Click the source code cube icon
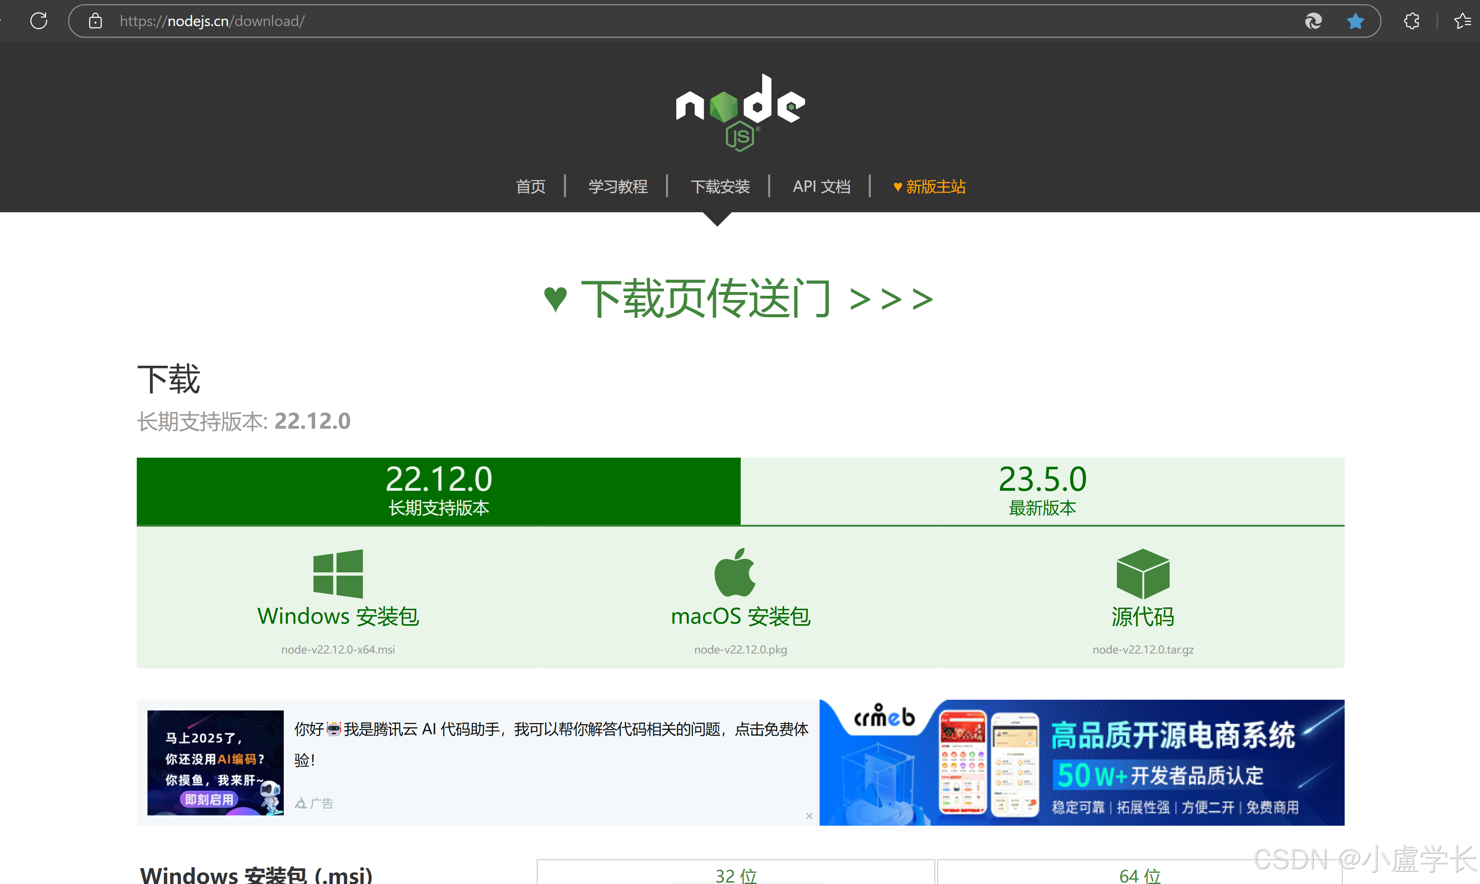The width and height of the screenshot is (1480, 884). [x=1142, y=573]
